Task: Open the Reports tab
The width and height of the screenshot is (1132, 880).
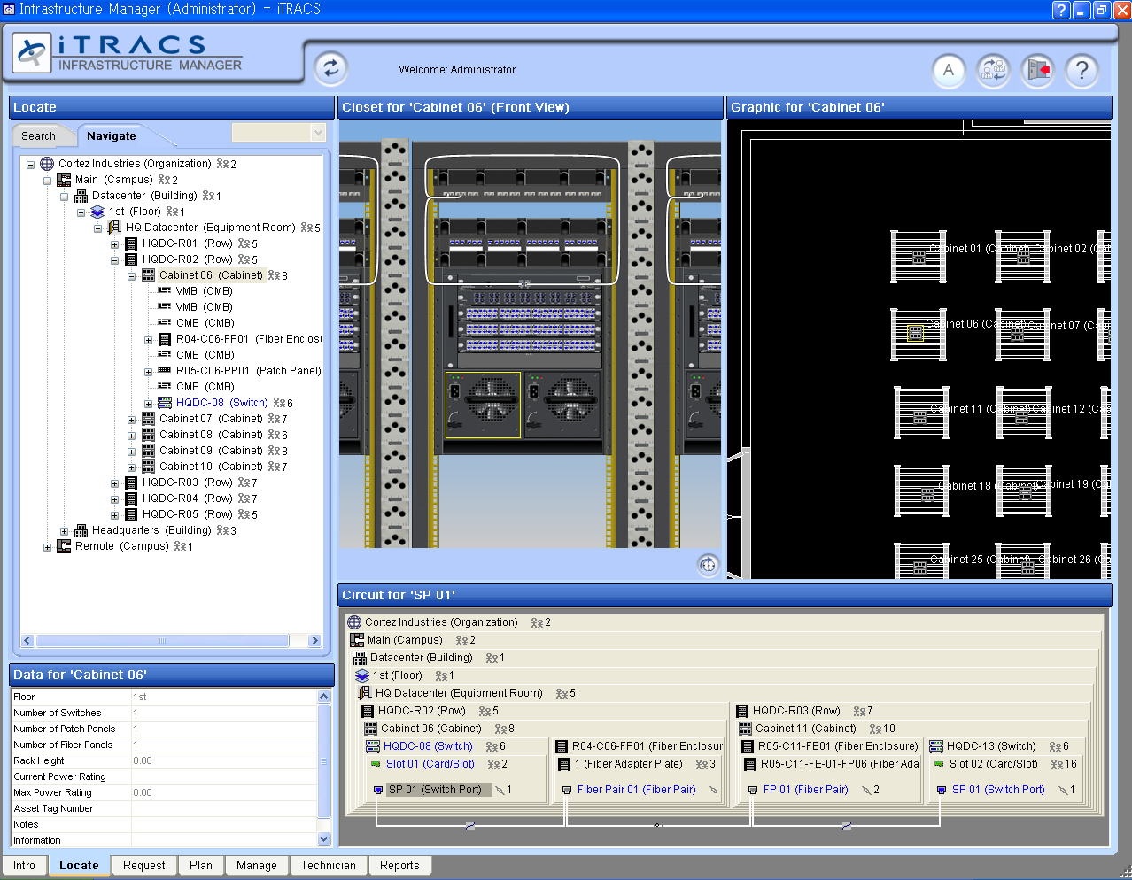Action: [399, 866]
